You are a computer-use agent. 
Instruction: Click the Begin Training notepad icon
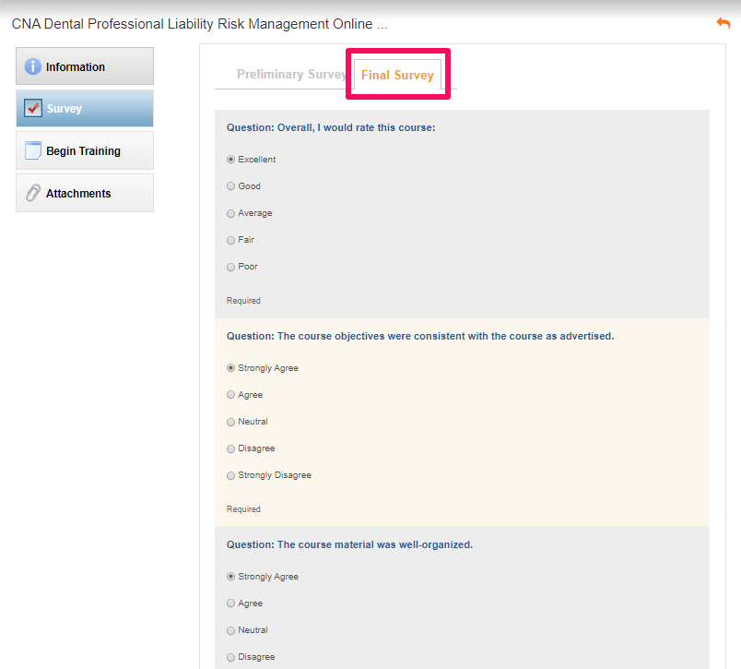[32, 150]
